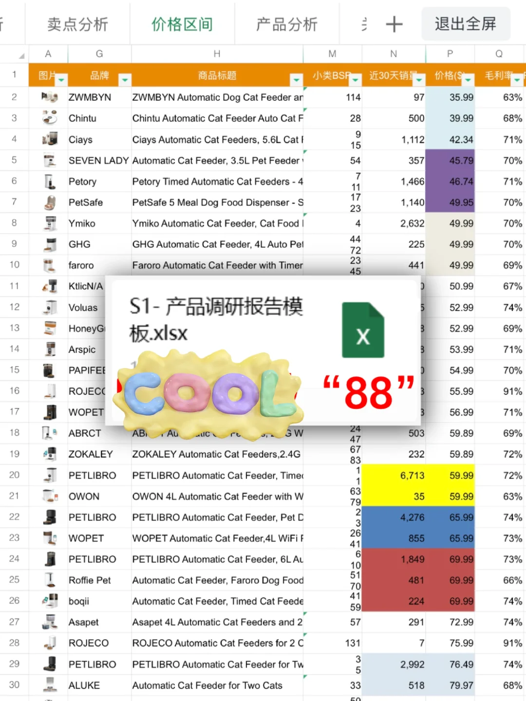Click Ciays product thumbnail image
The width and height of the screenshot is (526, 701).
[49, 139]
